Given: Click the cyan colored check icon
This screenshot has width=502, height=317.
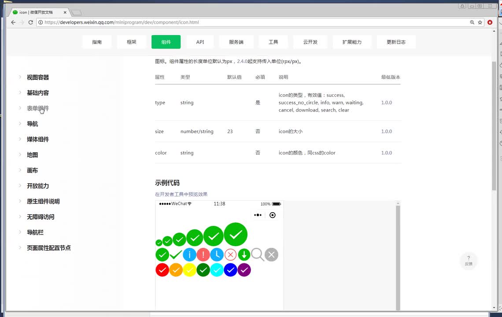Looking at the screenshot, I should pyautogui.click(x=217, y=270).
